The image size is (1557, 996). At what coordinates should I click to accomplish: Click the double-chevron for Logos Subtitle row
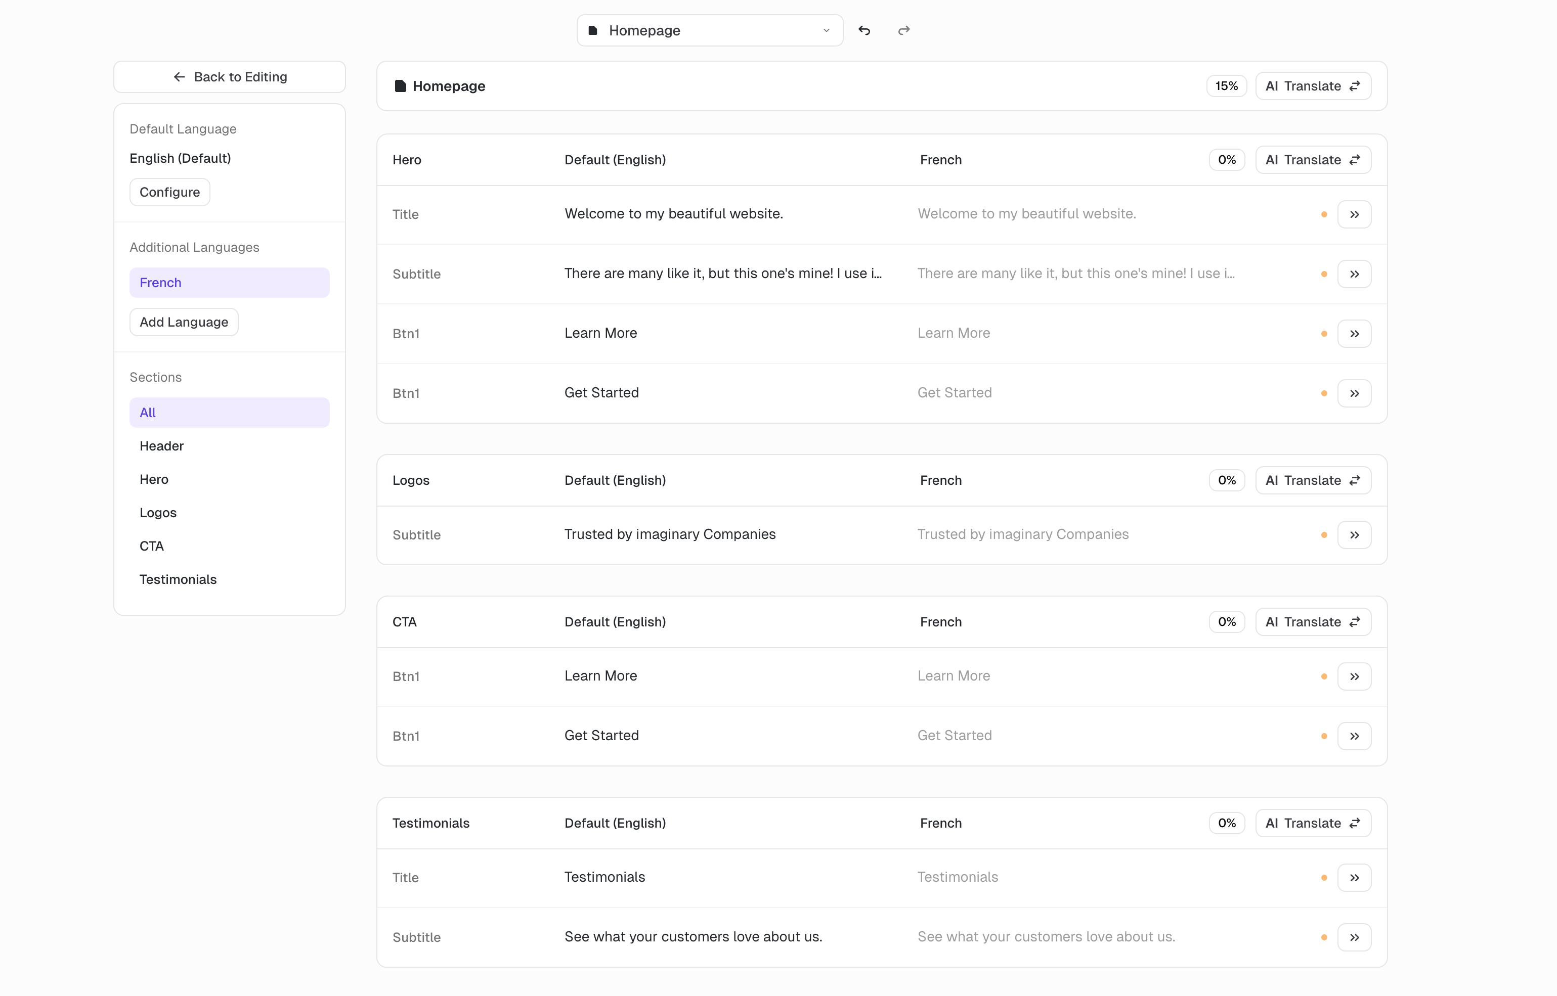1354,535
